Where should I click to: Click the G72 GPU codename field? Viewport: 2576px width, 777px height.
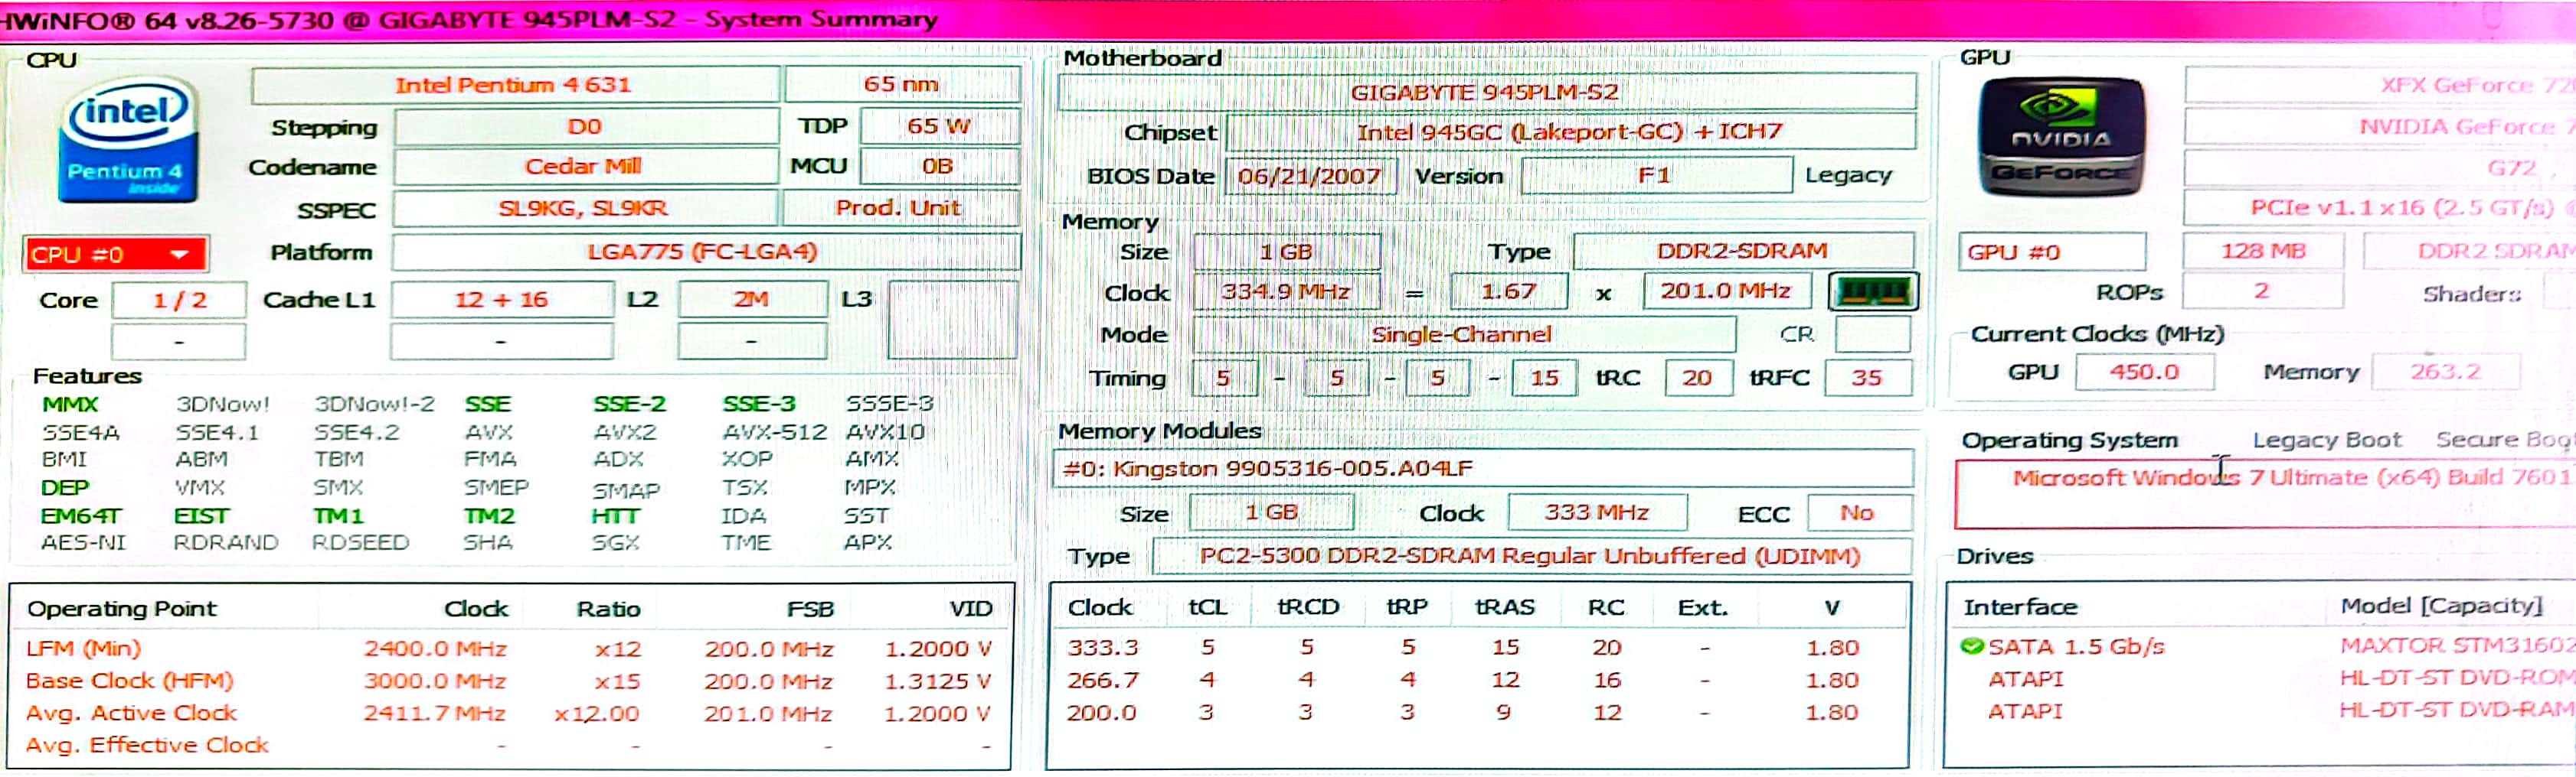[x=2380, y=167]
